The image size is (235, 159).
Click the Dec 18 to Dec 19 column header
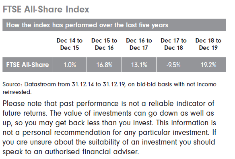(x=208, y=44)
